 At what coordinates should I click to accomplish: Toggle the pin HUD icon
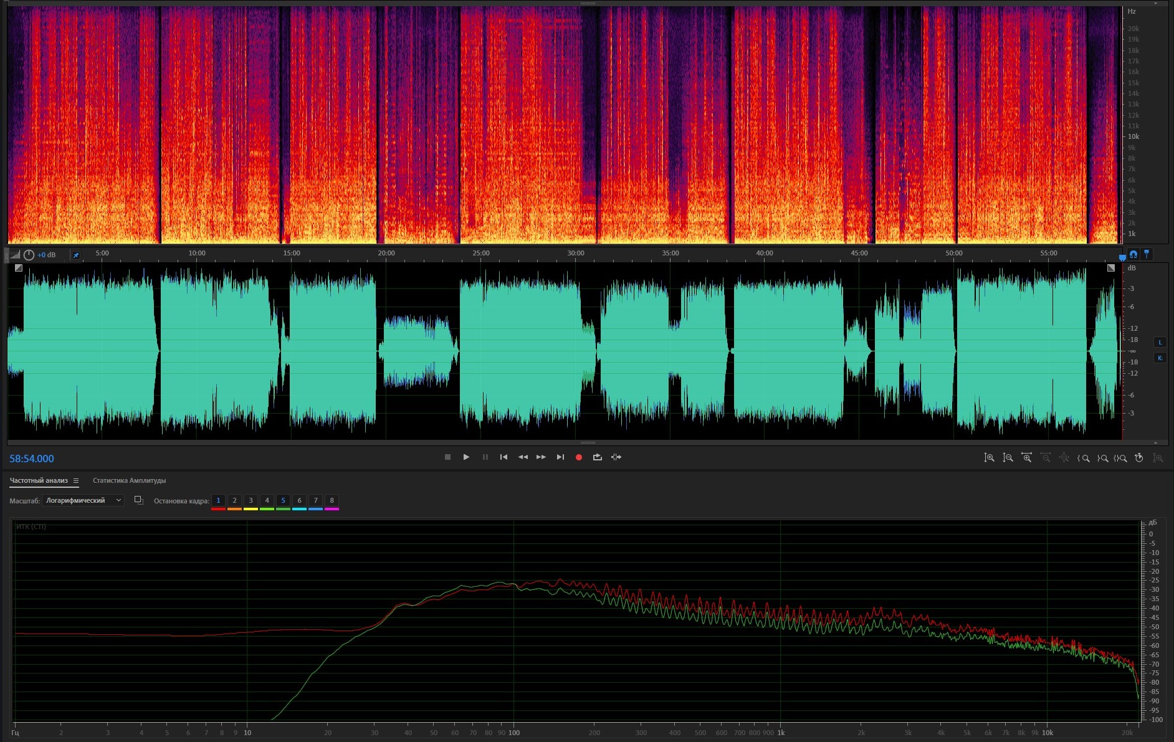tap(76, 255)
